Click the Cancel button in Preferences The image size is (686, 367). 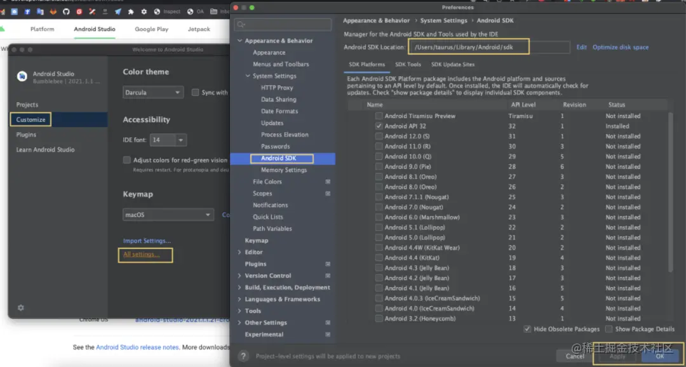click(x=575, y=356)
